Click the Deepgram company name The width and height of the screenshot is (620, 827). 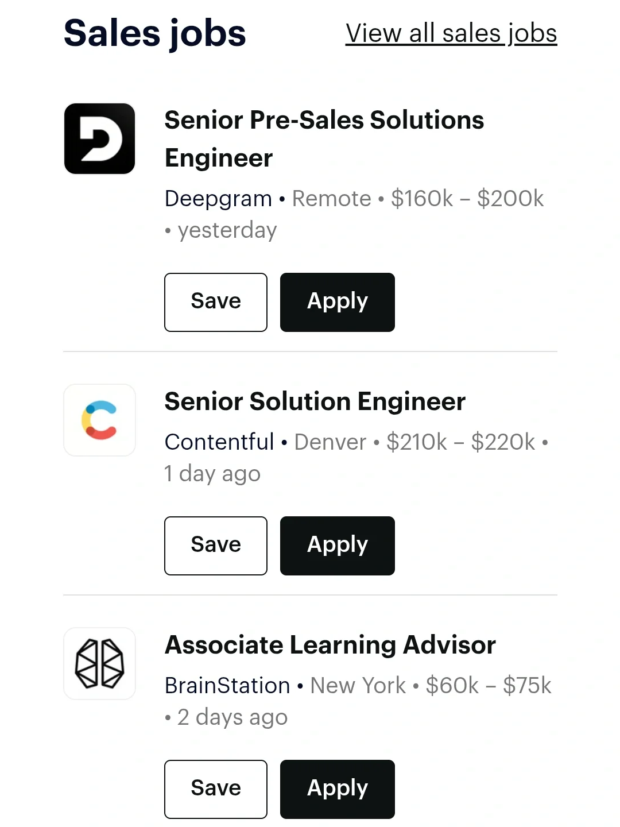(x=218, y=199)
